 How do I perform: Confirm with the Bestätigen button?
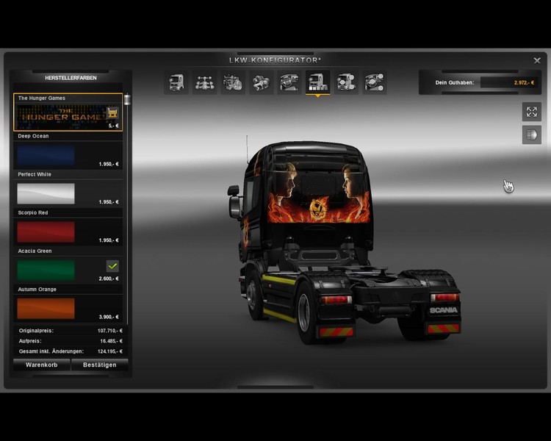coord(100,365)
